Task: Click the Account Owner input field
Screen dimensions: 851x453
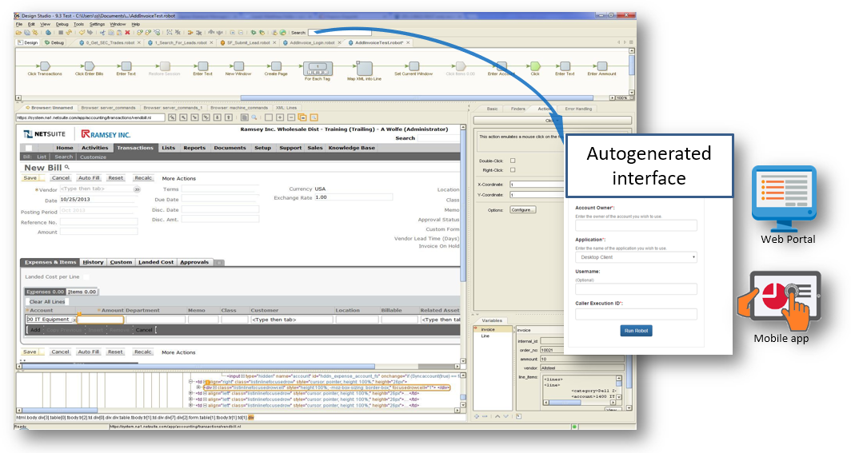Action: coord(636,225)
